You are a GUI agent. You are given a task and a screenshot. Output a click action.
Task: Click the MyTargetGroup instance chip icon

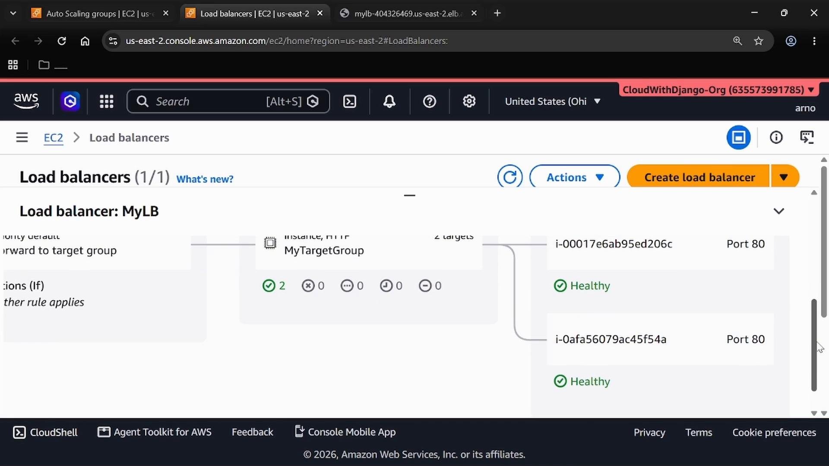270,243
